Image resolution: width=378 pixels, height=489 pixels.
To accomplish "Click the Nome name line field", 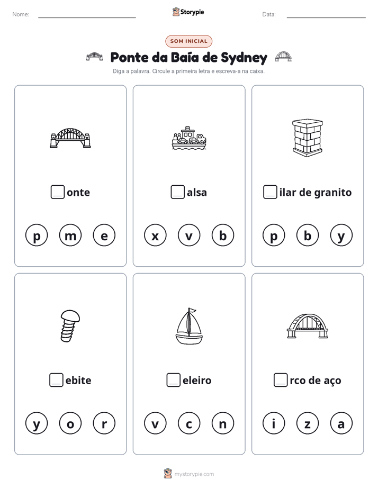I will pyautogui.click(x=87, y=14).
